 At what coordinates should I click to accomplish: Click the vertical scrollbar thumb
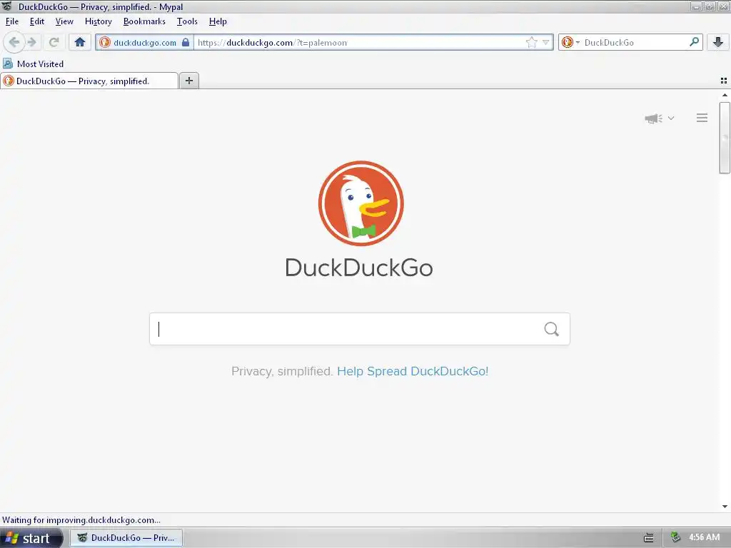(x=725, y=138)
